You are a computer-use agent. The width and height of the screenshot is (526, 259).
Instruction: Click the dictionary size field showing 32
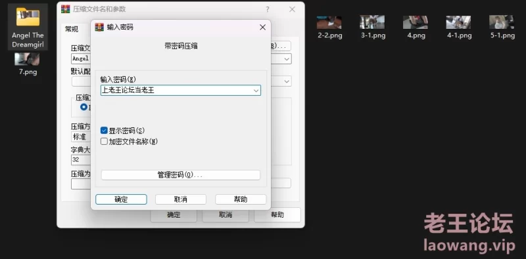pos(81,160)
